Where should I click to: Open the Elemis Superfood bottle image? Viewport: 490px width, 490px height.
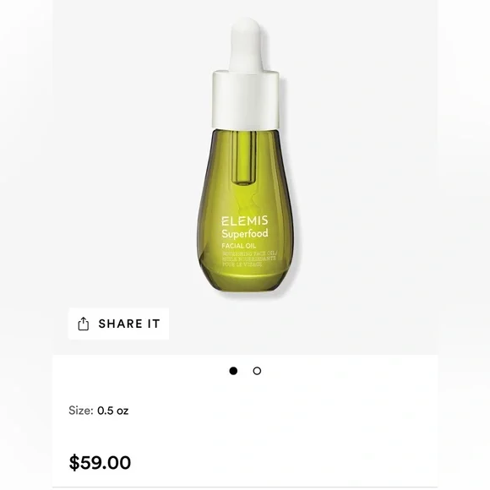[246, 156]
